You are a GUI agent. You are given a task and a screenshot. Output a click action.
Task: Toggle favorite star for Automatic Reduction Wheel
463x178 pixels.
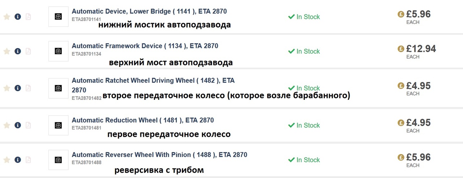click(x=7, y=125)
